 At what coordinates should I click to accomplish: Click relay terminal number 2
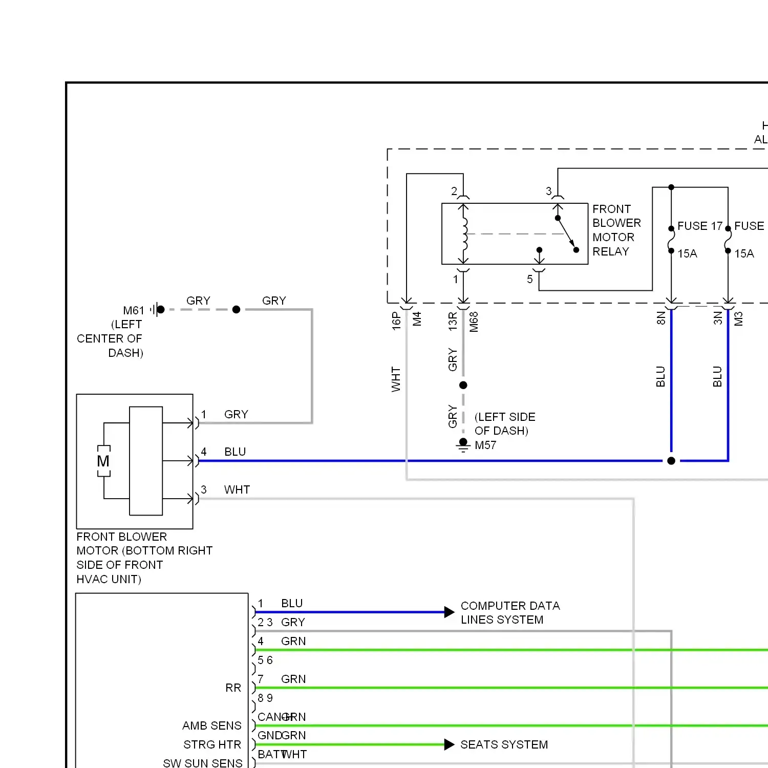coord(454,191)
